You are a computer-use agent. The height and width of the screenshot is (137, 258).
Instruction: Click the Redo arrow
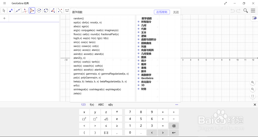tap(238, 11)
